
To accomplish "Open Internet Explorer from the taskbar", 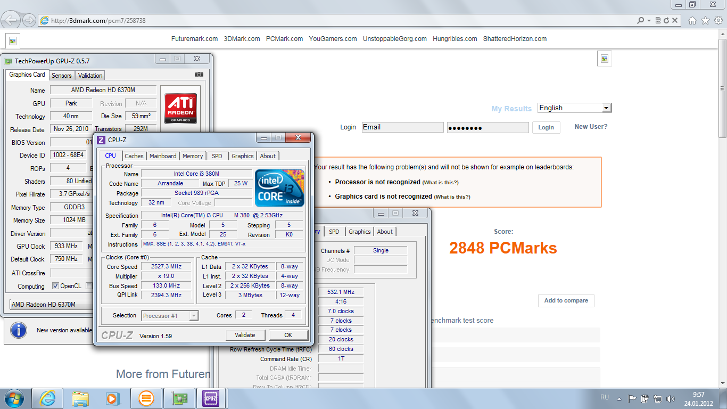I will 47,398.
